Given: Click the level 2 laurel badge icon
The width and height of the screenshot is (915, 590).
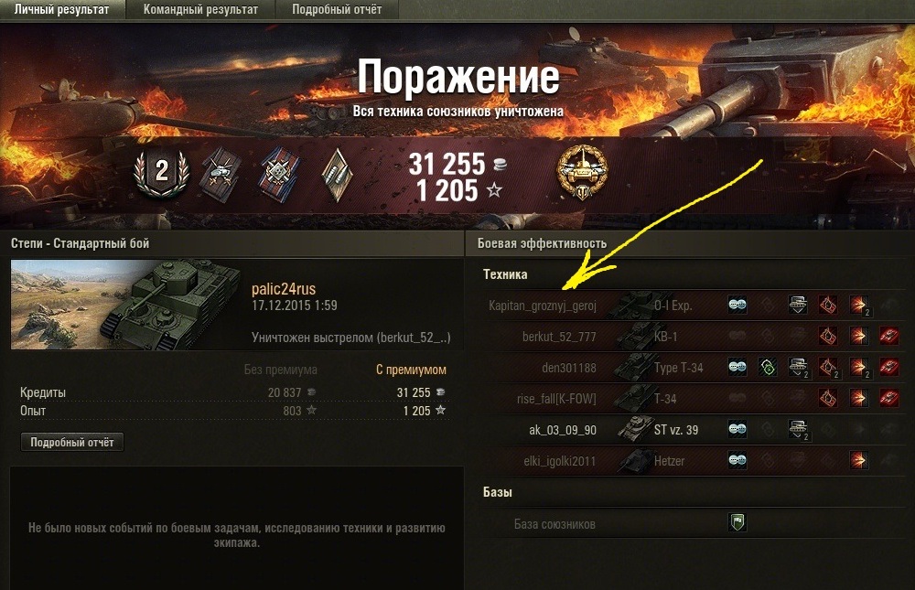Looking at the screenshot, I should coord(161,172).
